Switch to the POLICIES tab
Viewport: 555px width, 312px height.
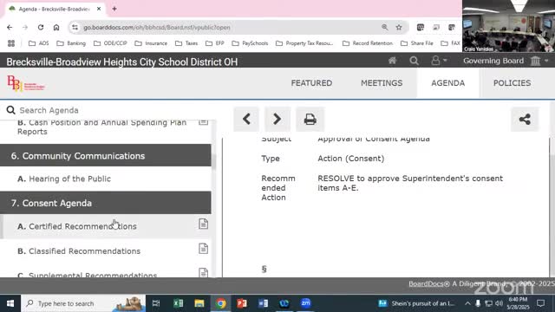coord(512,83)
